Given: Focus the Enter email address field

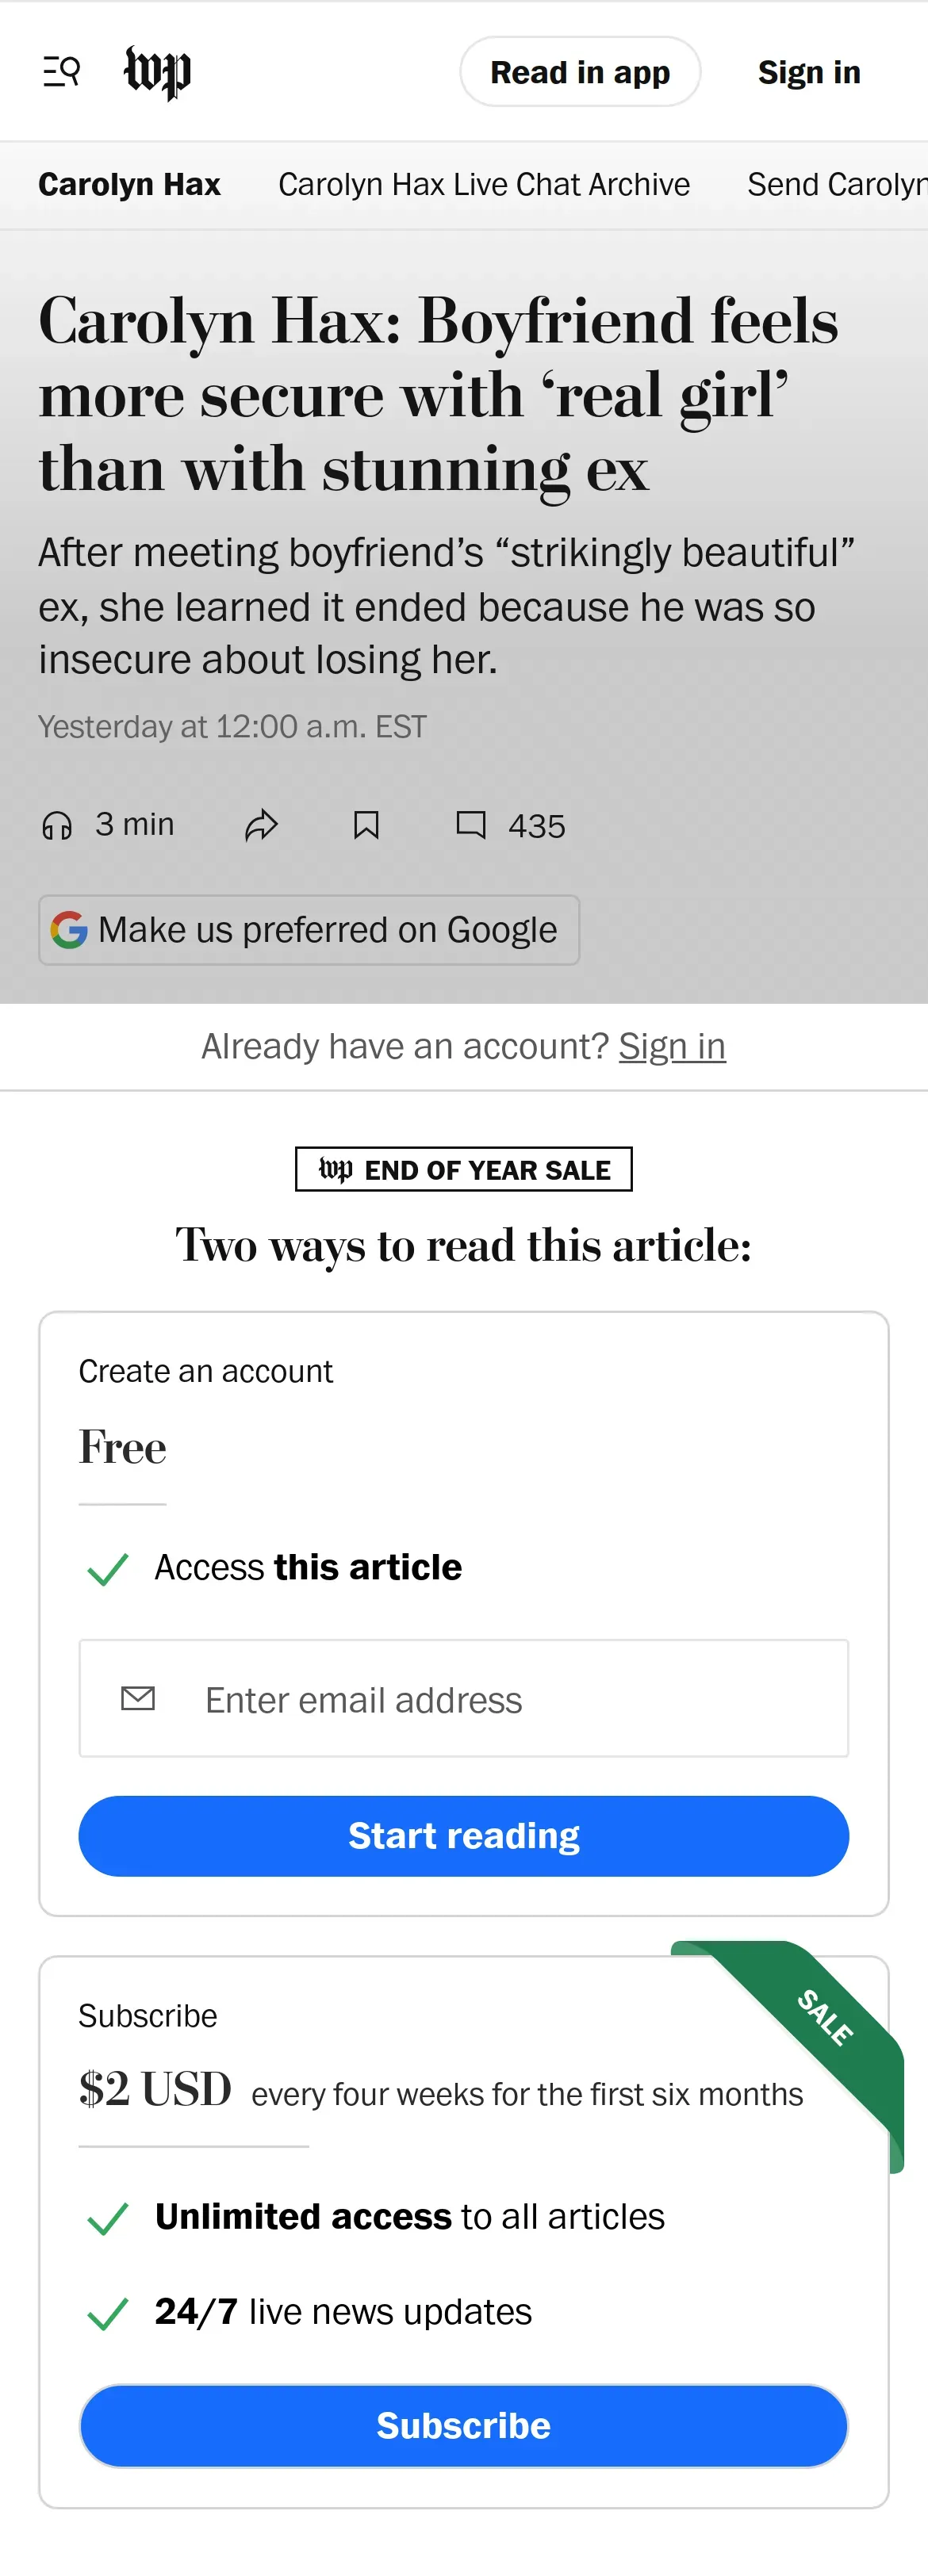Looking at the screenshot, I should click(x=500, y=1699).
